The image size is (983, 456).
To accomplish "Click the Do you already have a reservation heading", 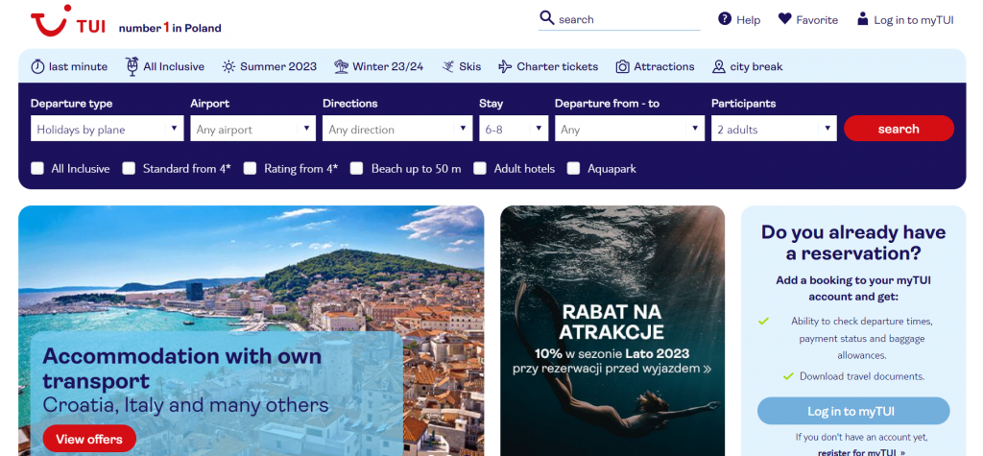I will [x=853, y=243].
